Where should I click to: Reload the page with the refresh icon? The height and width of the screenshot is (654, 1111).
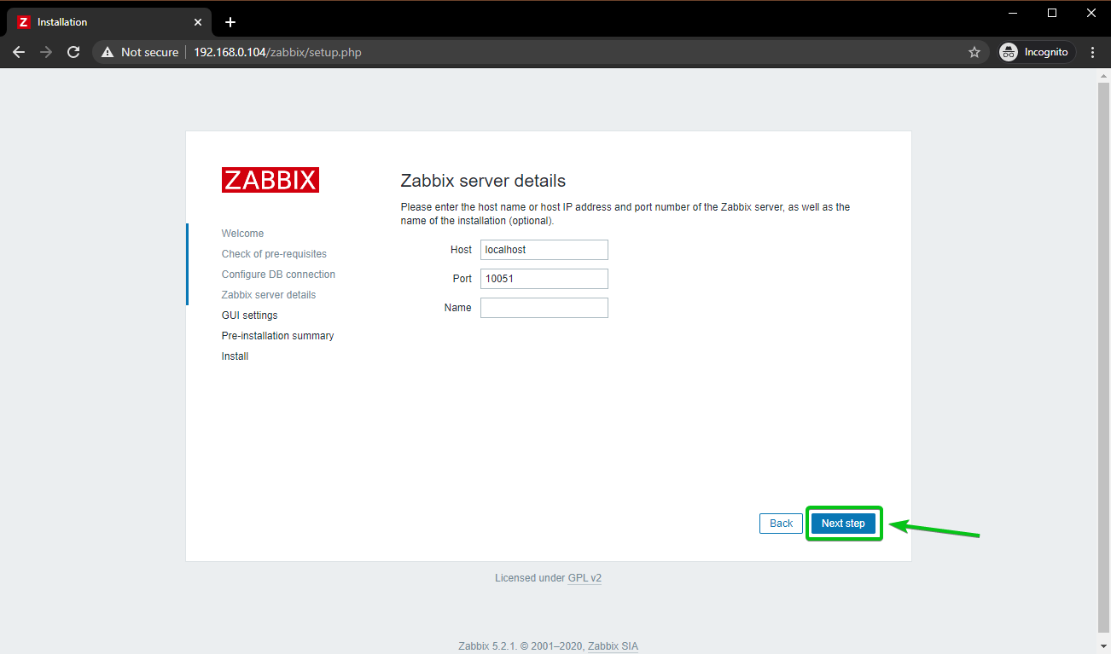point(73,52)
